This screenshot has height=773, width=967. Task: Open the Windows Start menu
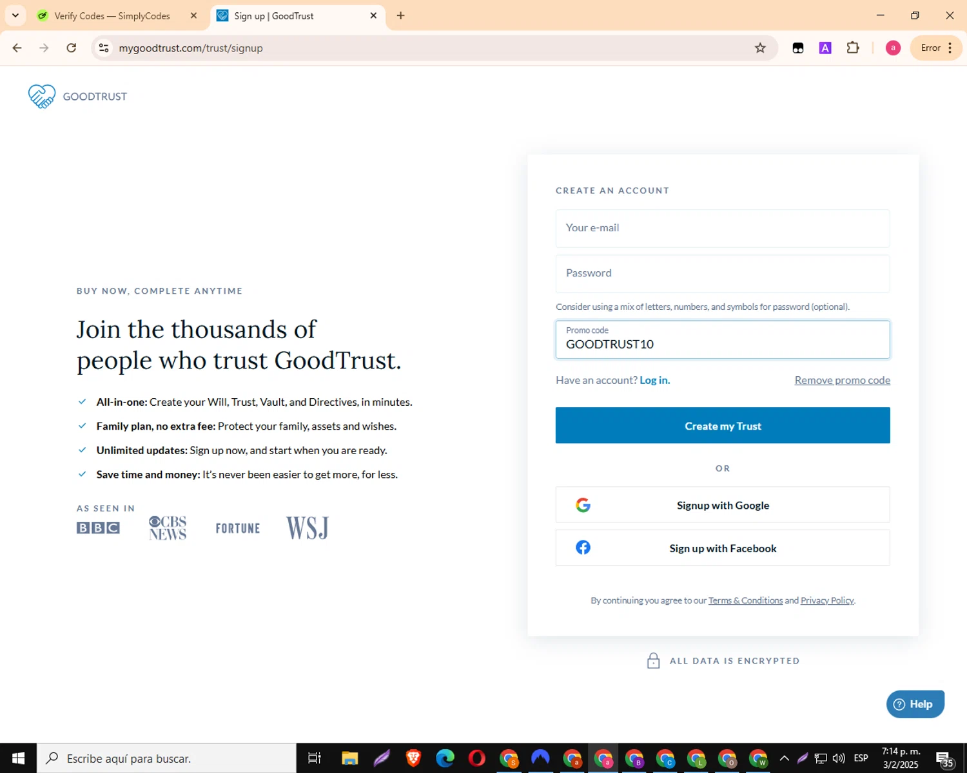click(18, 758)
